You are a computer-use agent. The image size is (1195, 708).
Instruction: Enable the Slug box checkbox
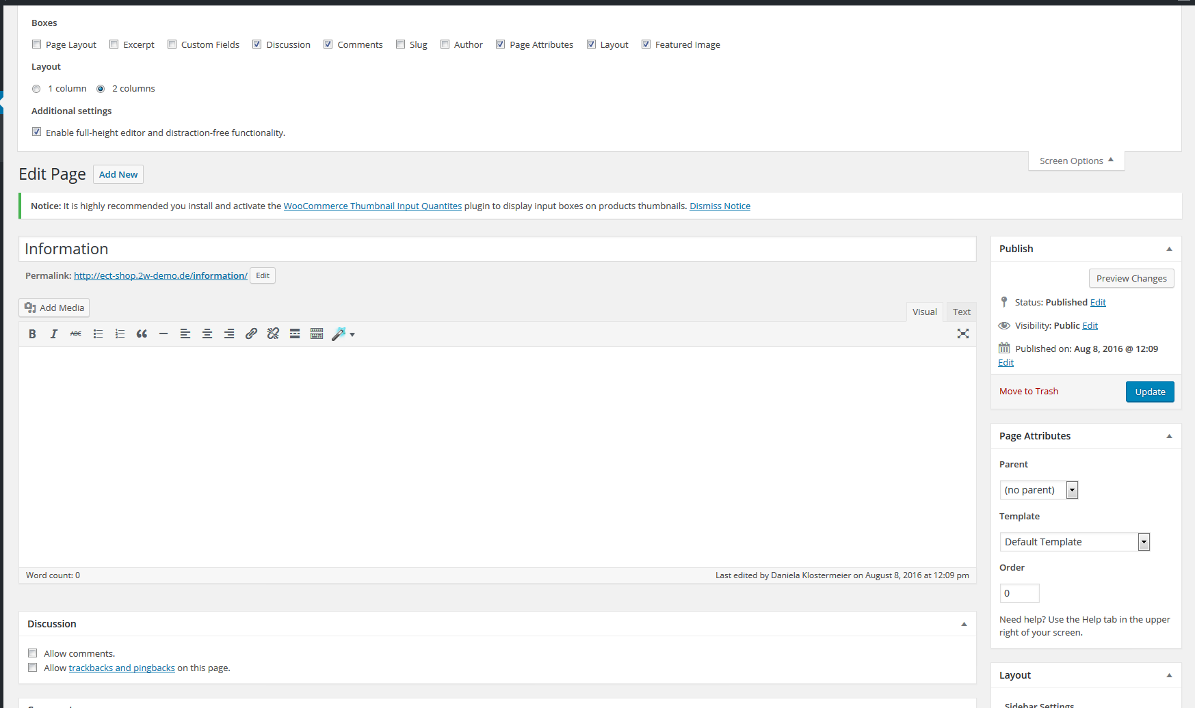click(x=401, y=44)
